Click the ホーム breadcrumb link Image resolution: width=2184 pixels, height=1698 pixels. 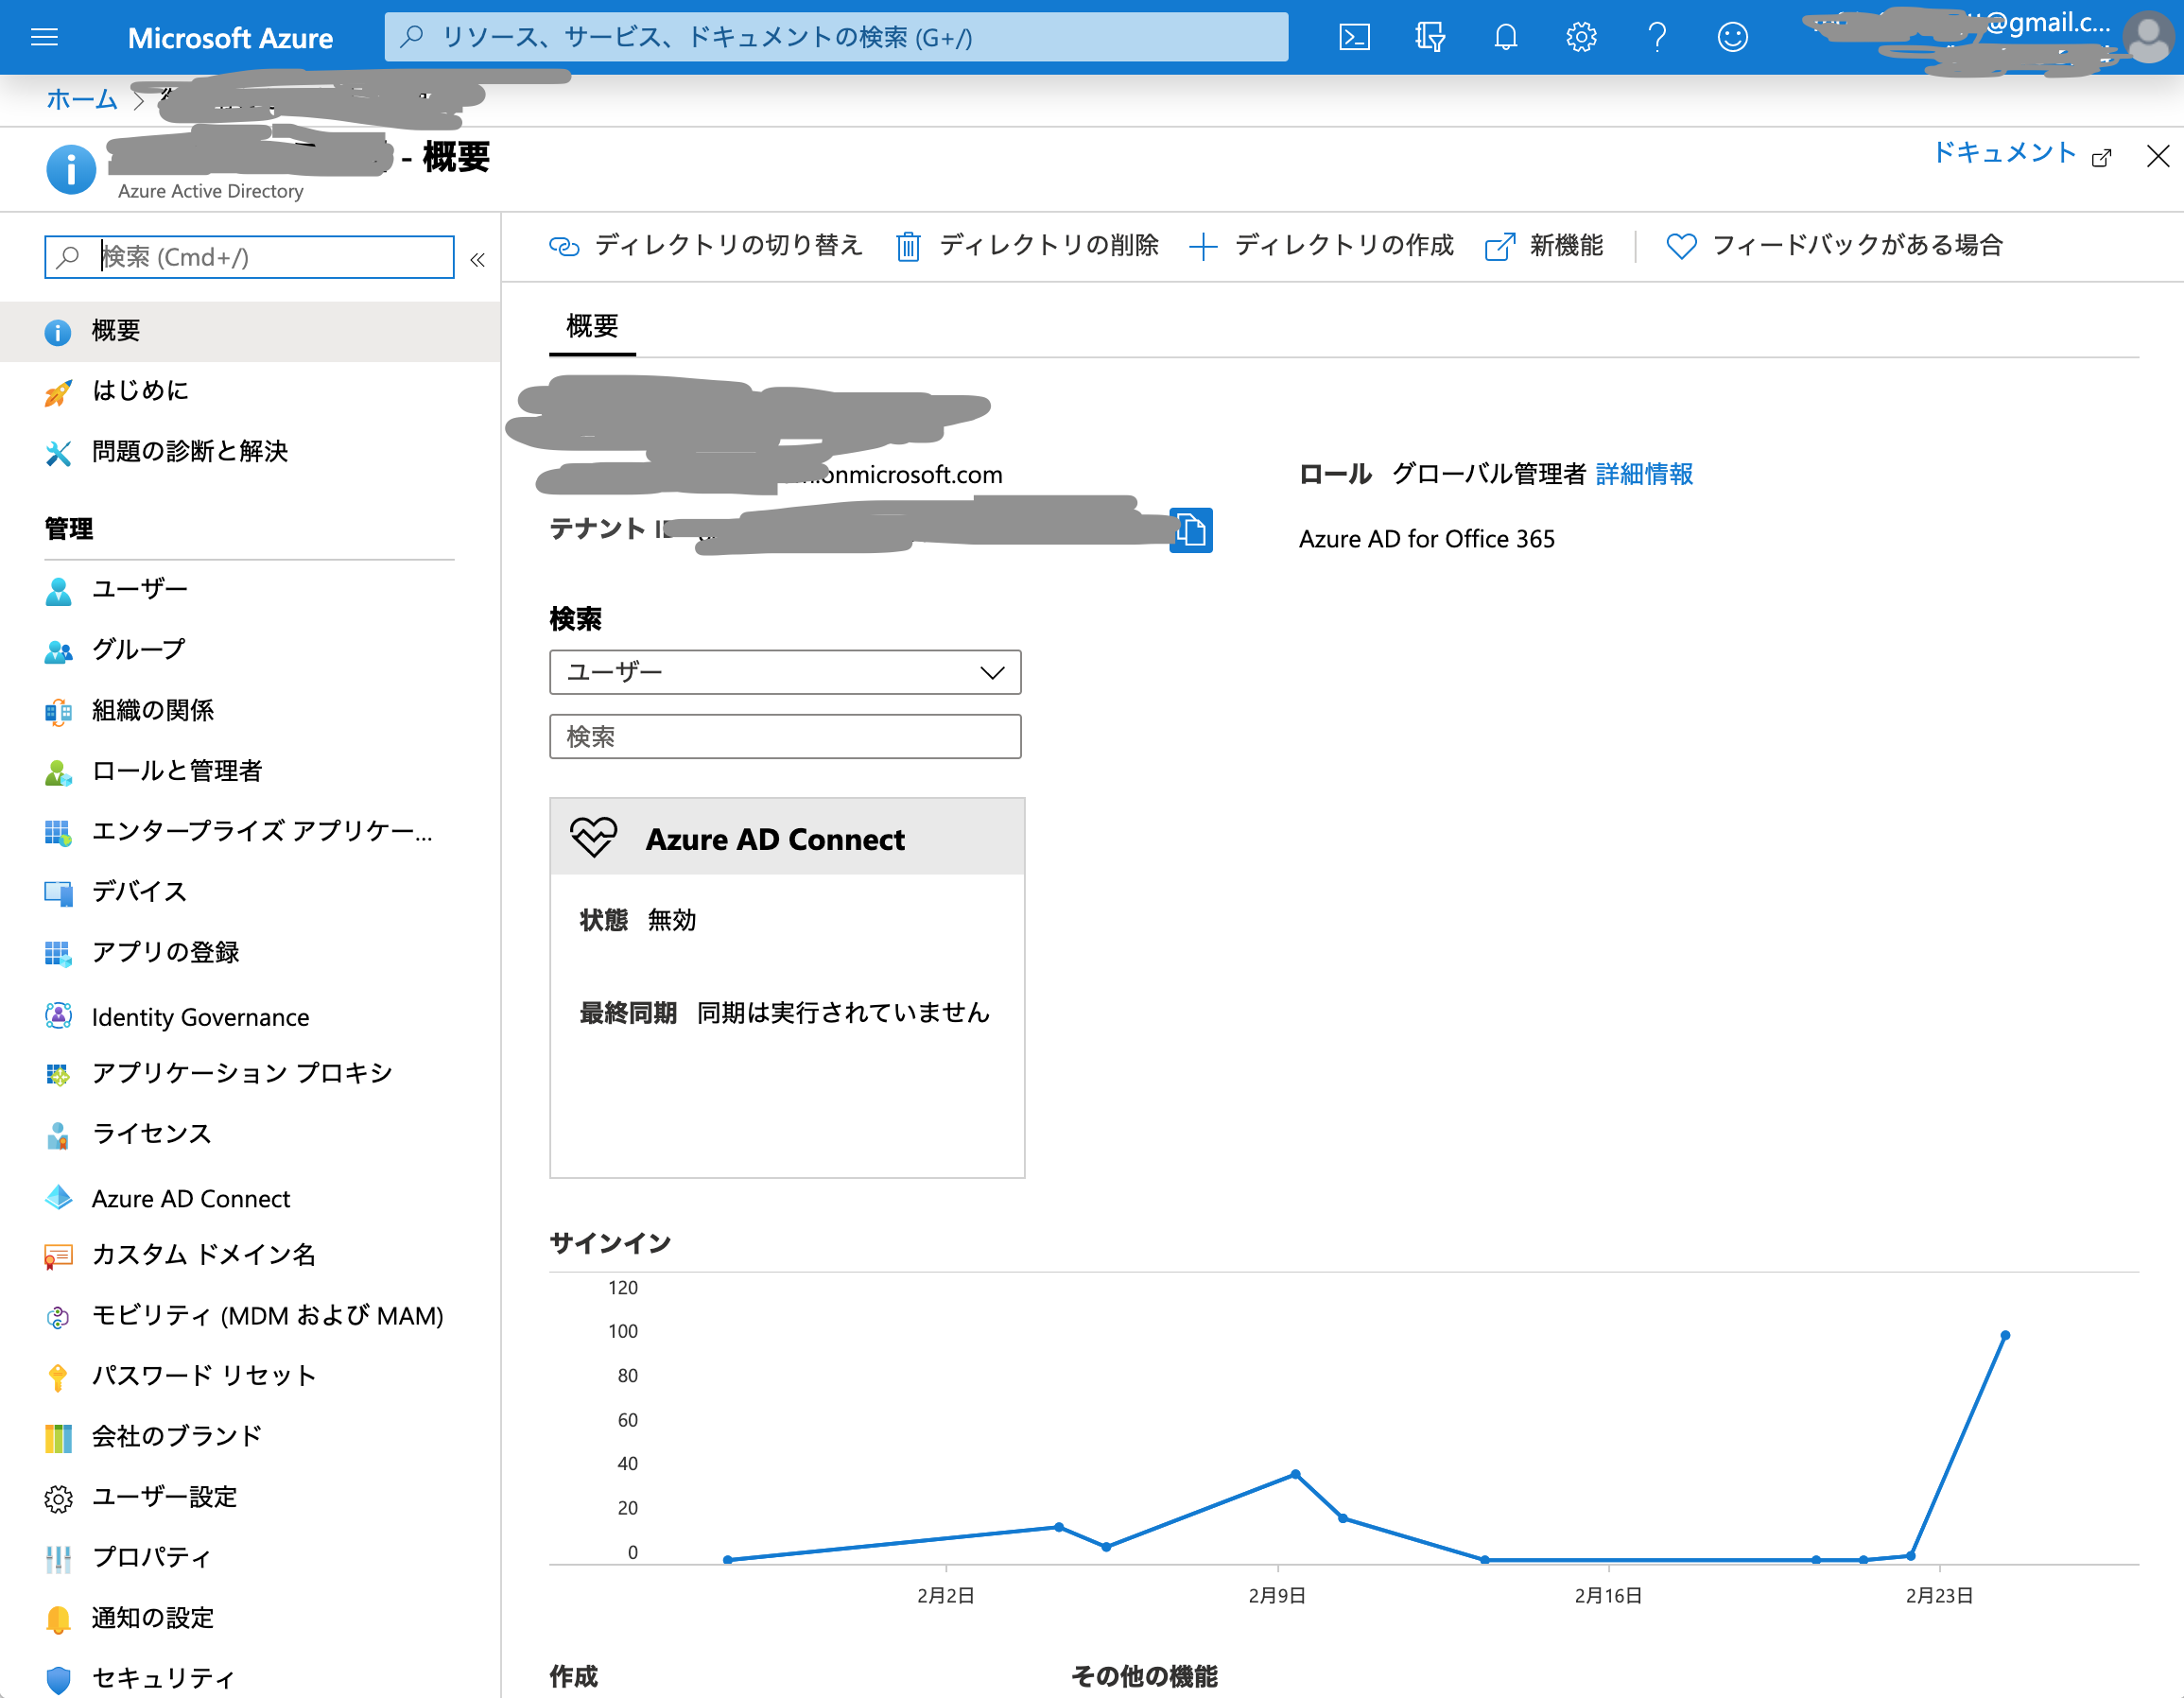82,100
